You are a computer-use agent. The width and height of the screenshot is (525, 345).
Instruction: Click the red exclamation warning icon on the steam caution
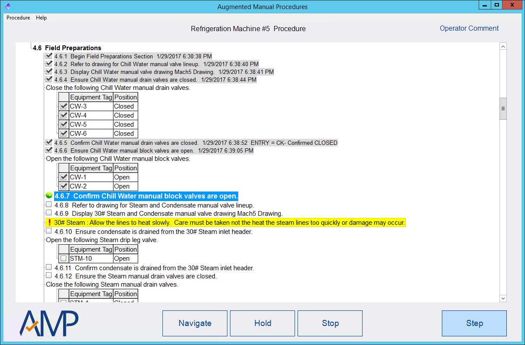coord(49,222)
